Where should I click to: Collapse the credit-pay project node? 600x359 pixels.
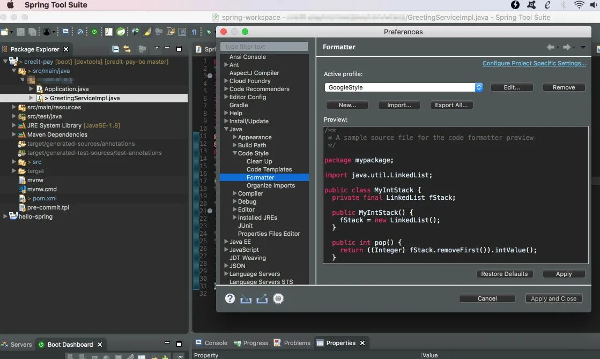pyautogui.click(x=5, y=61)
